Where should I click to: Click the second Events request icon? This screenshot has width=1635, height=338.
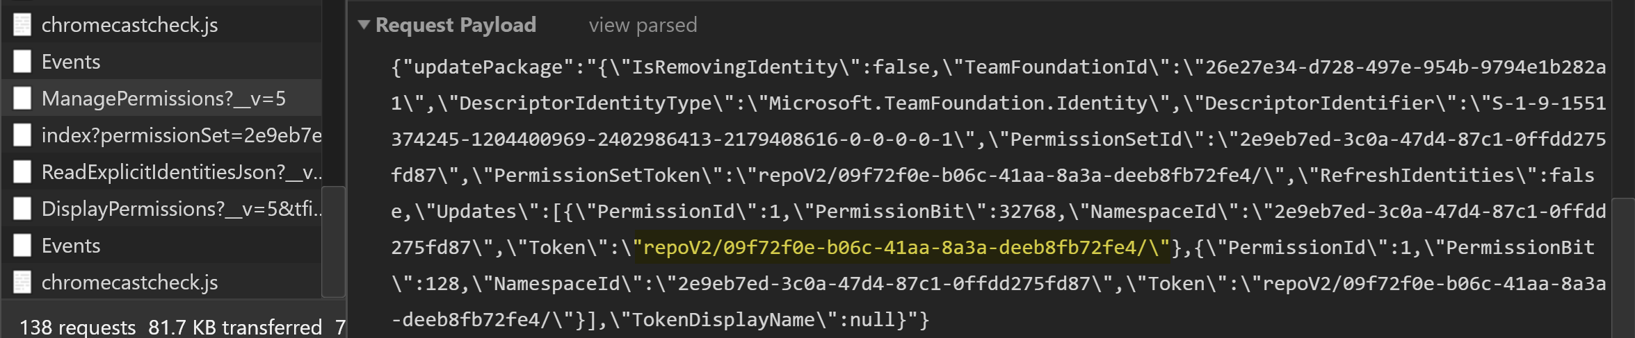point(22,246)
